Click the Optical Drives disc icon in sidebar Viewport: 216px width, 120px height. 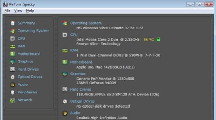[x=13, y=77]
